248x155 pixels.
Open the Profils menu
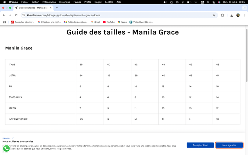(x=88, y=2)
